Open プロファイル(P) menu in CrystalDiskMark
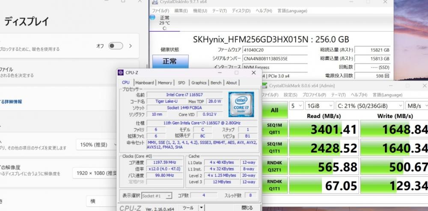 click(314, 95)
